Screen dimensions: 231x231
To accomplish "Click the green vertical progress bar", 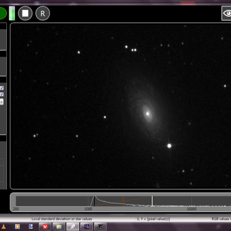I will coord(12,13).
